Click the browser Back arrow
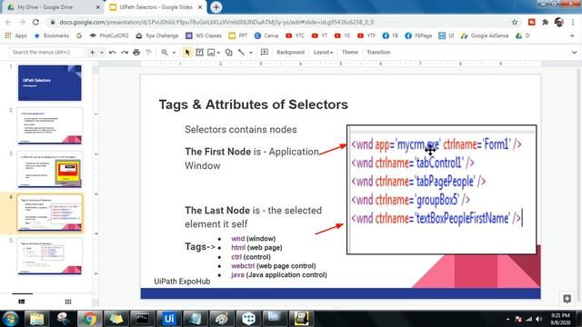This screenshot has height=327, width=582. [8, 22]
